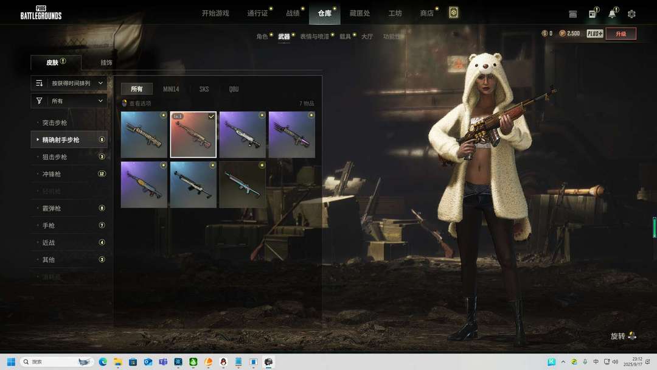The width and height of the screenshot is (657, 370).
Task: Select the black rifle skin on blue
Action: 193,185
